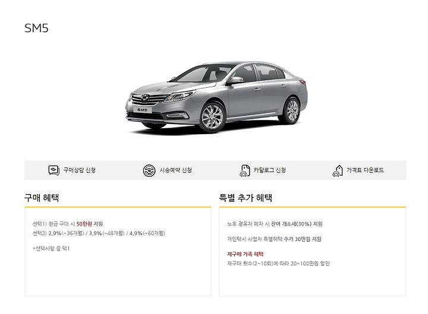
Task: Click the 노후 경유차 폐차 benefit line
Action: coord(275,224)
